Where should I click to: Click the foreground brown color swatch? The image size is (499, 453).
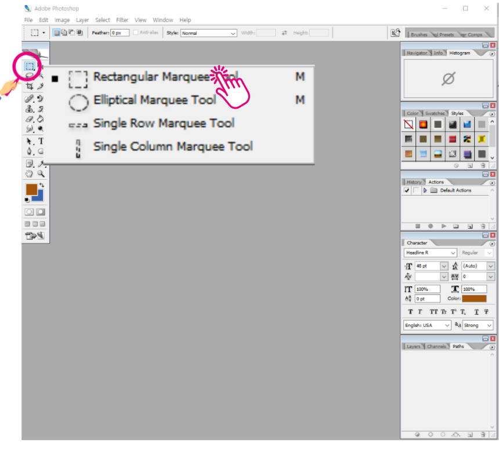point(31,189)
